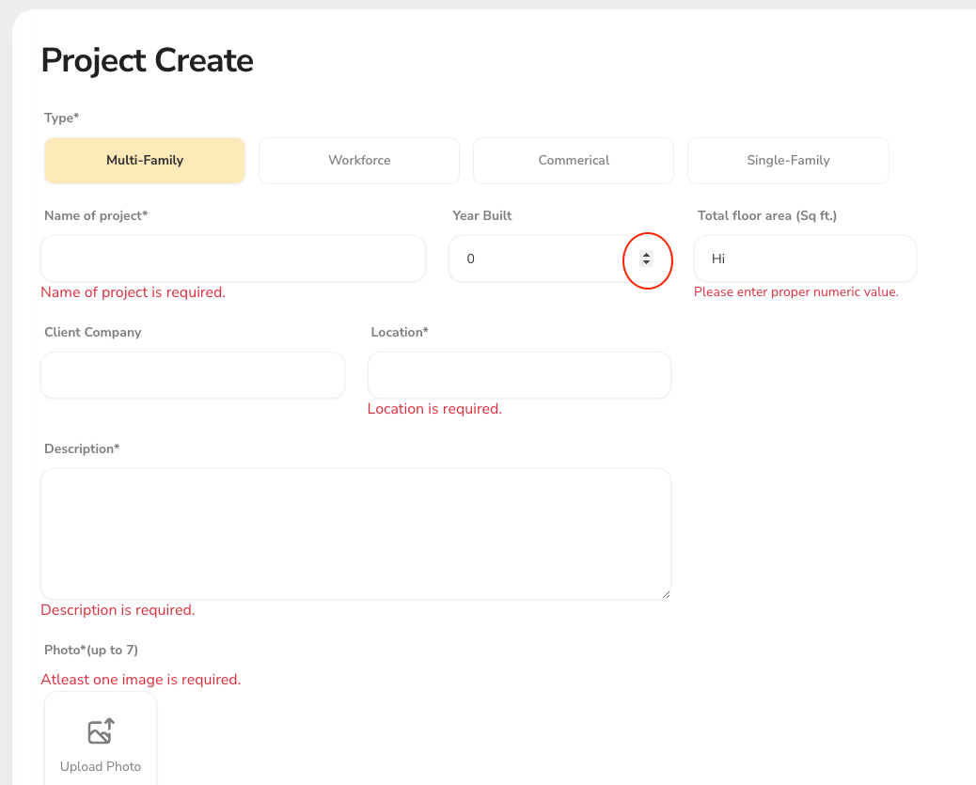Image resolution: width=976 pixels, height=785 pixels.
Task: Click the "Description*" field label
Action: [x=82, y=449]
